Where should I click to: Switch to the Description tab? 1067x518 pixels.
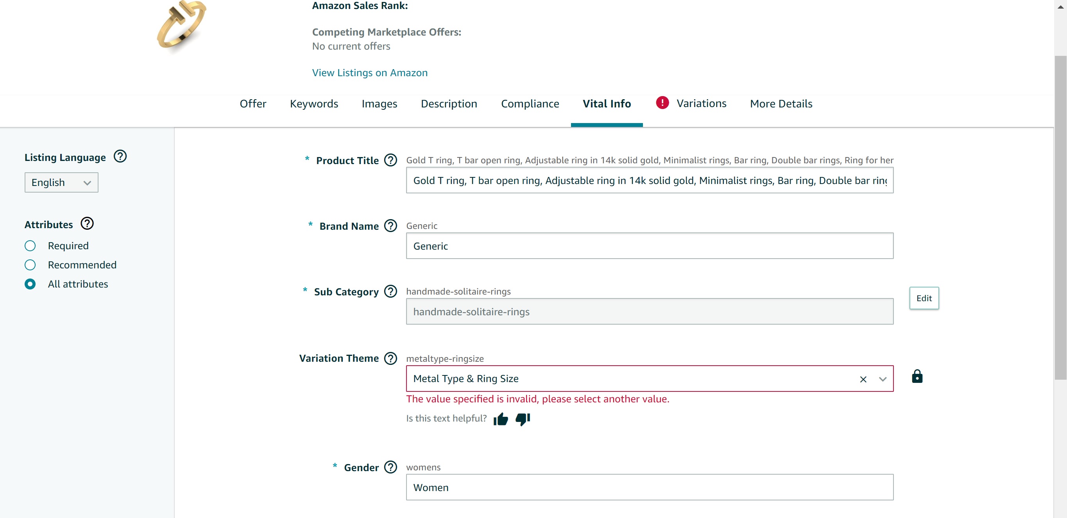[449, 104]
